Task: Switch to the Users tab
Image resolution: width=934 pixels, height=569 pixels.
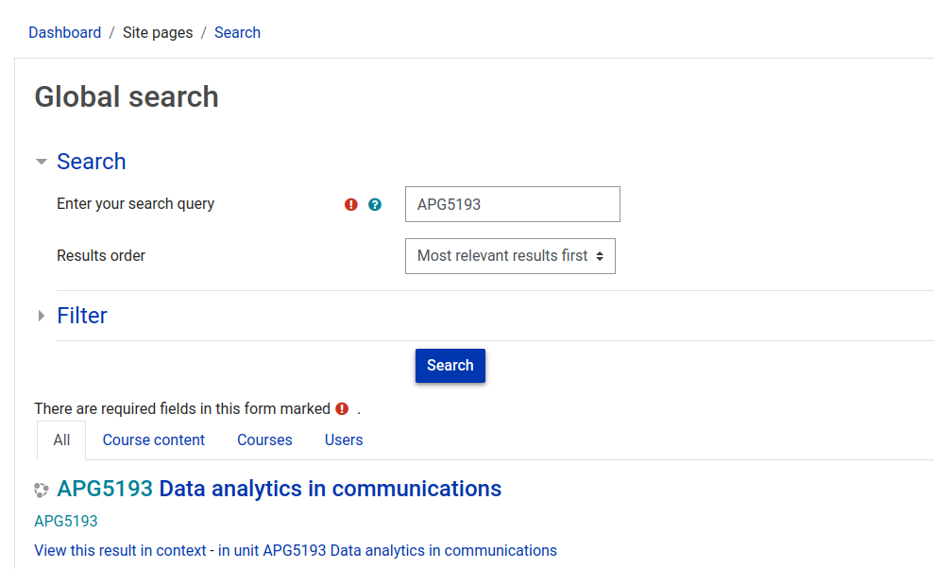Action: click(344, 440)
